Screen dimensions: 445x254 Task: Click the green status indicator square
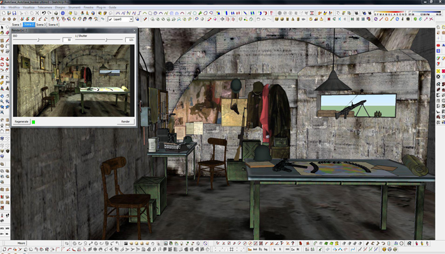[x=34, y=121]
